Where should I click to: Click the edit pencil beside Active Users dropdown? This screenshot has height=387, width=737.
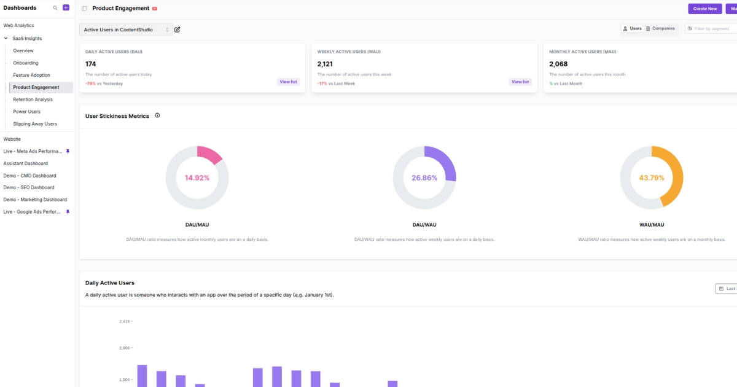pos(178,29)
